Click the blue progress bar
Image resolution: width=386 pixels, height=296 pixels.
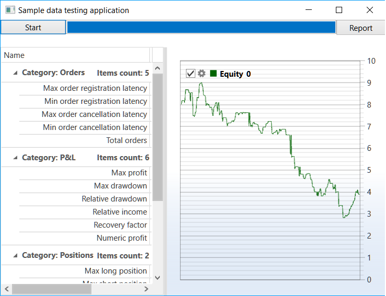tap(202, 27)
